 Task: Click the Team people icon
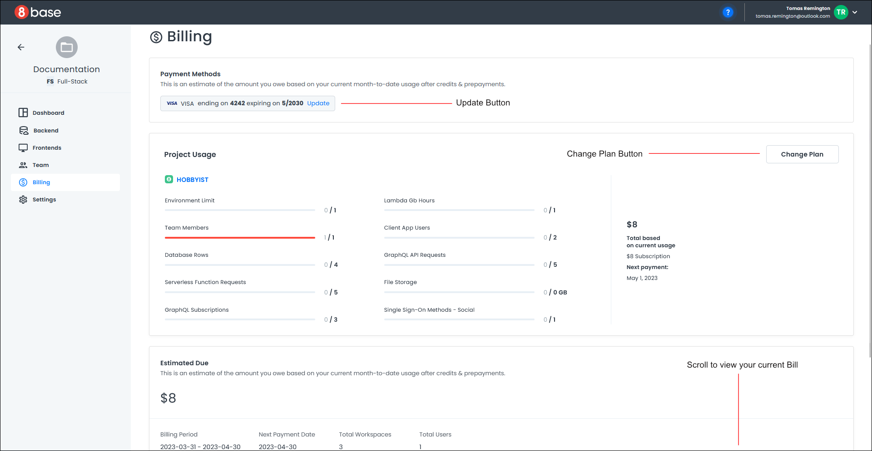(23, 165)
